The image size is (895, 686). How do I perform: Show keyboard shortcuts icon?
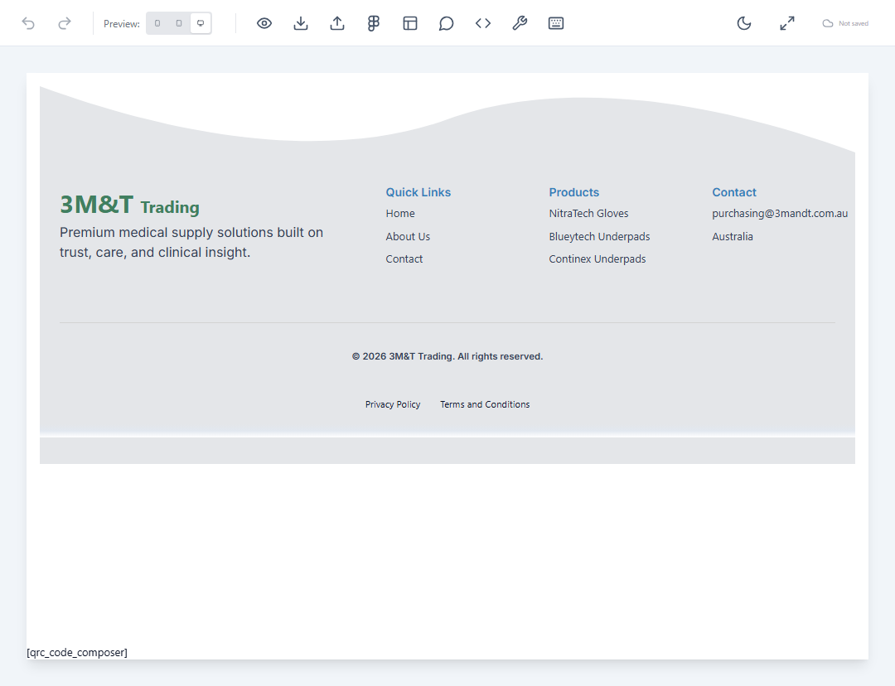coord(556,23)
